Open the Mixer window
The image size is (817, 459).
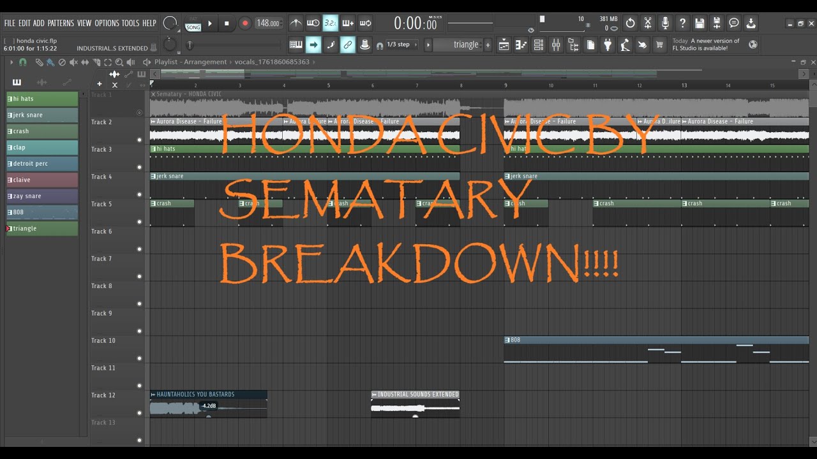[556, 45]
